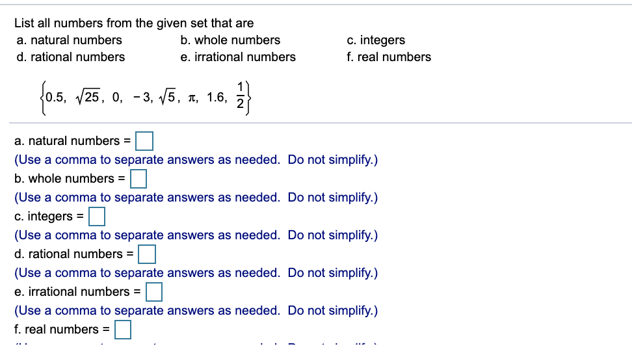Image resolution: width=632 pixels, height=355 pixels.
Task: Click the whole numbers answer box
Action: (x=138, y=178)
